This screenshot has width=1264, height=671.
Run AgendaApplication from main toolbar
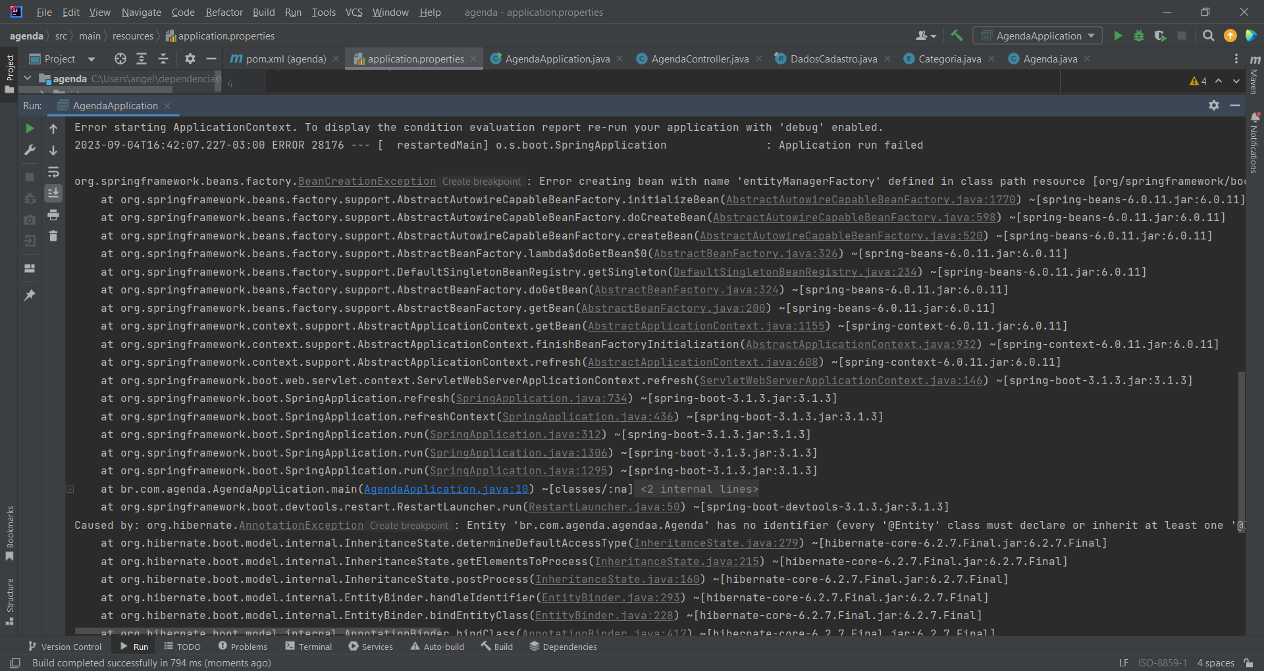(1118, 36)
